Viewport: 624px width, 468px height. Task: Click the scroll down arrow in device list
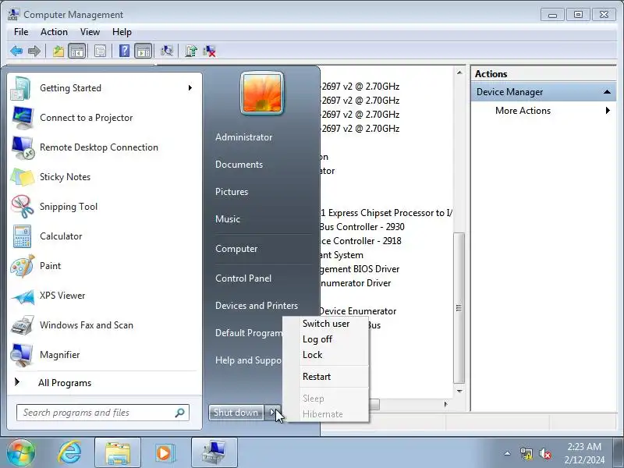coord(459,392)
